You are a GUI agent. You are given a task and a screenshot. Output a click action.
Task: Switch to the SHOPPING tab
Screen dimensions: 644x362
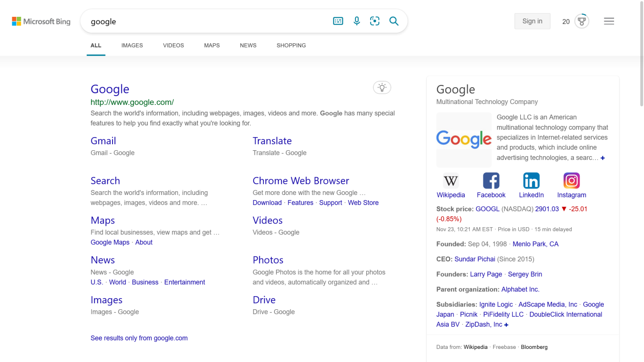291,45
